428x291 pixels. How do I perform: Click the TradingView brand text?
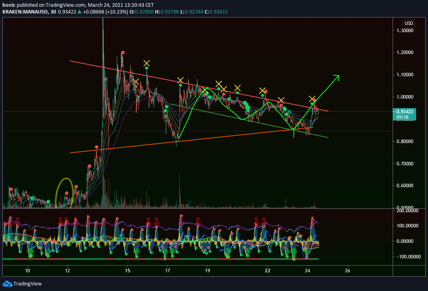pyautogui.click(x=27, y=283)
